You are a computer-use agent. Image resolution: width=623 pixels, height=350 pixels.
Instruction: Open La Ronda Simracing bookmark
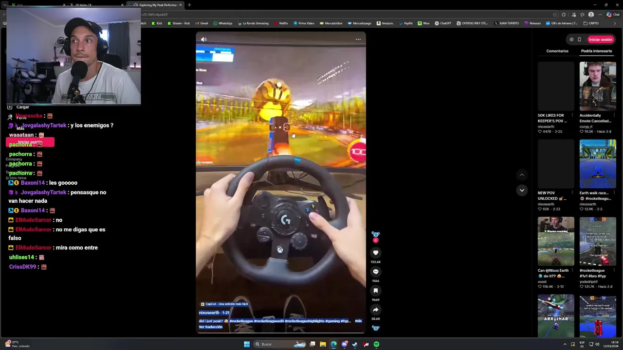pyautogui.click(x=253, y=23)
